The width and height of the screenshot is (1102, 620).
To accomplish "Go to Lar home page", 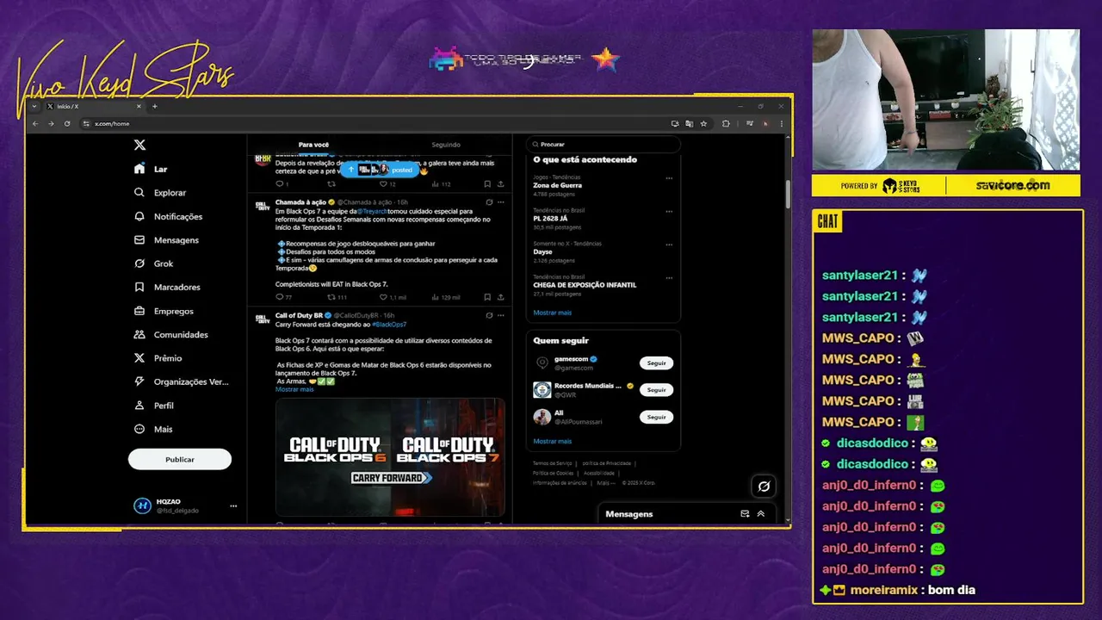I will coord(151,170).
